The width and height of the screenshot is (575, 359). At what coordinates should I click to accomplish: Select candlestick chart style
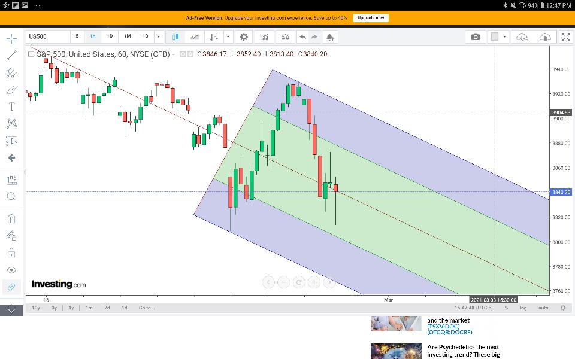[x=175, y=36]
